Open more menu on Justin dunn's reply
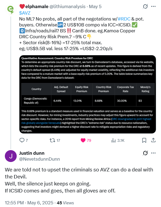Image resolution: width=161 pixels, height=207 pixels. tap(153, 153)
